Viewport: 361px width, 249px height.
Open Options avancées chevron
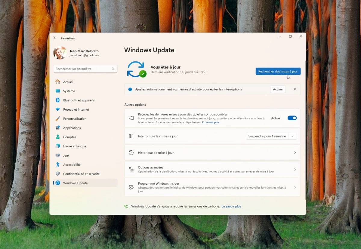coord(295,169)
